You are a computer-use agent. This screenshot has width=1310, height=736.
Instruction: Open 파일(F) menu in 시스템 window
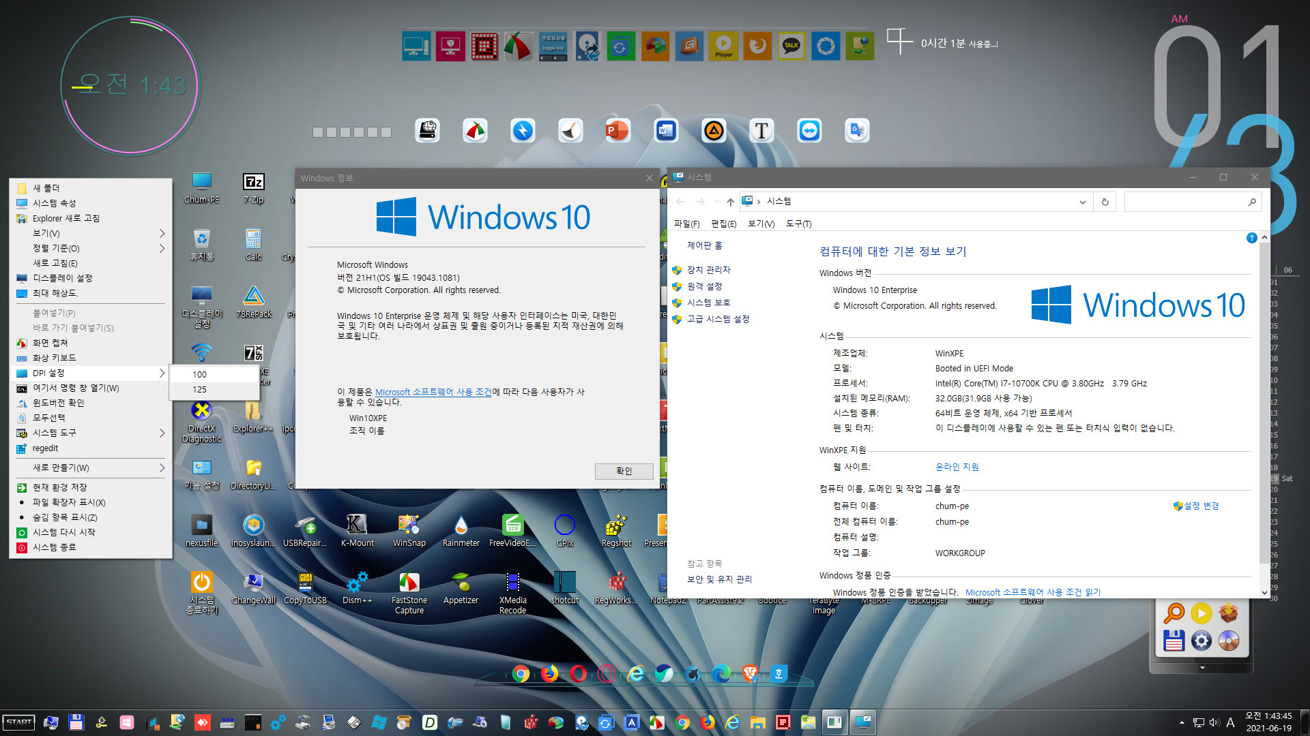click(686, 224)
